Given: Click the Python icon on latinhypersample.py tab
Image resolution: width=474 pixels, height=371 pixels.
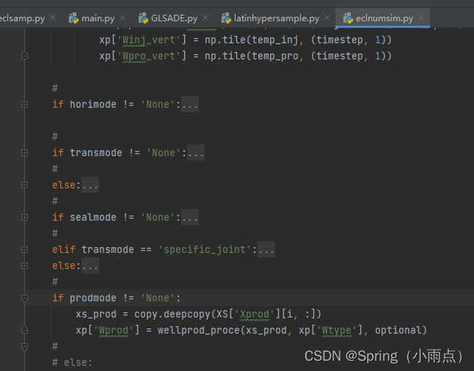Looking at the screenshot, I should click(226, 18).
